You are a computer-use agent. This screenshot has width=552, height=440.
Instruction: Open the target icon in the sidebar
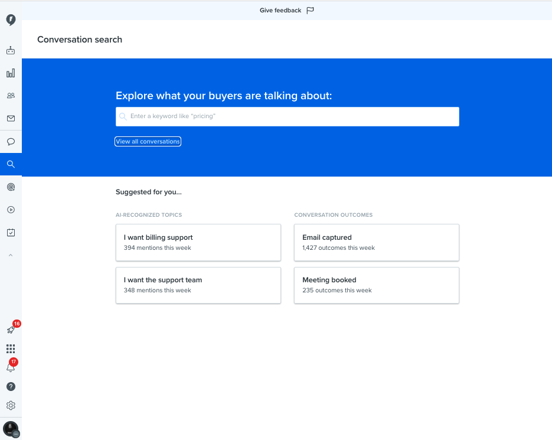click(11, 187)
